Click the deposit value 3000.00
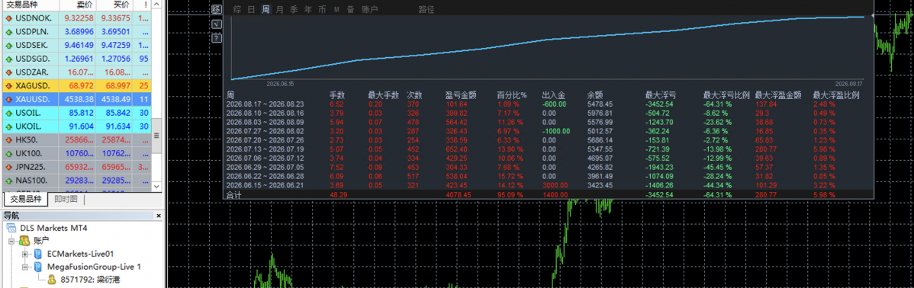This screenshot has width=914, height=288. coord(555,186)
